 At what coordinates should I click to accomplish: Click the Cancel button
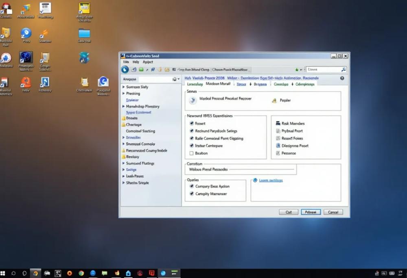tap(333, 212)
